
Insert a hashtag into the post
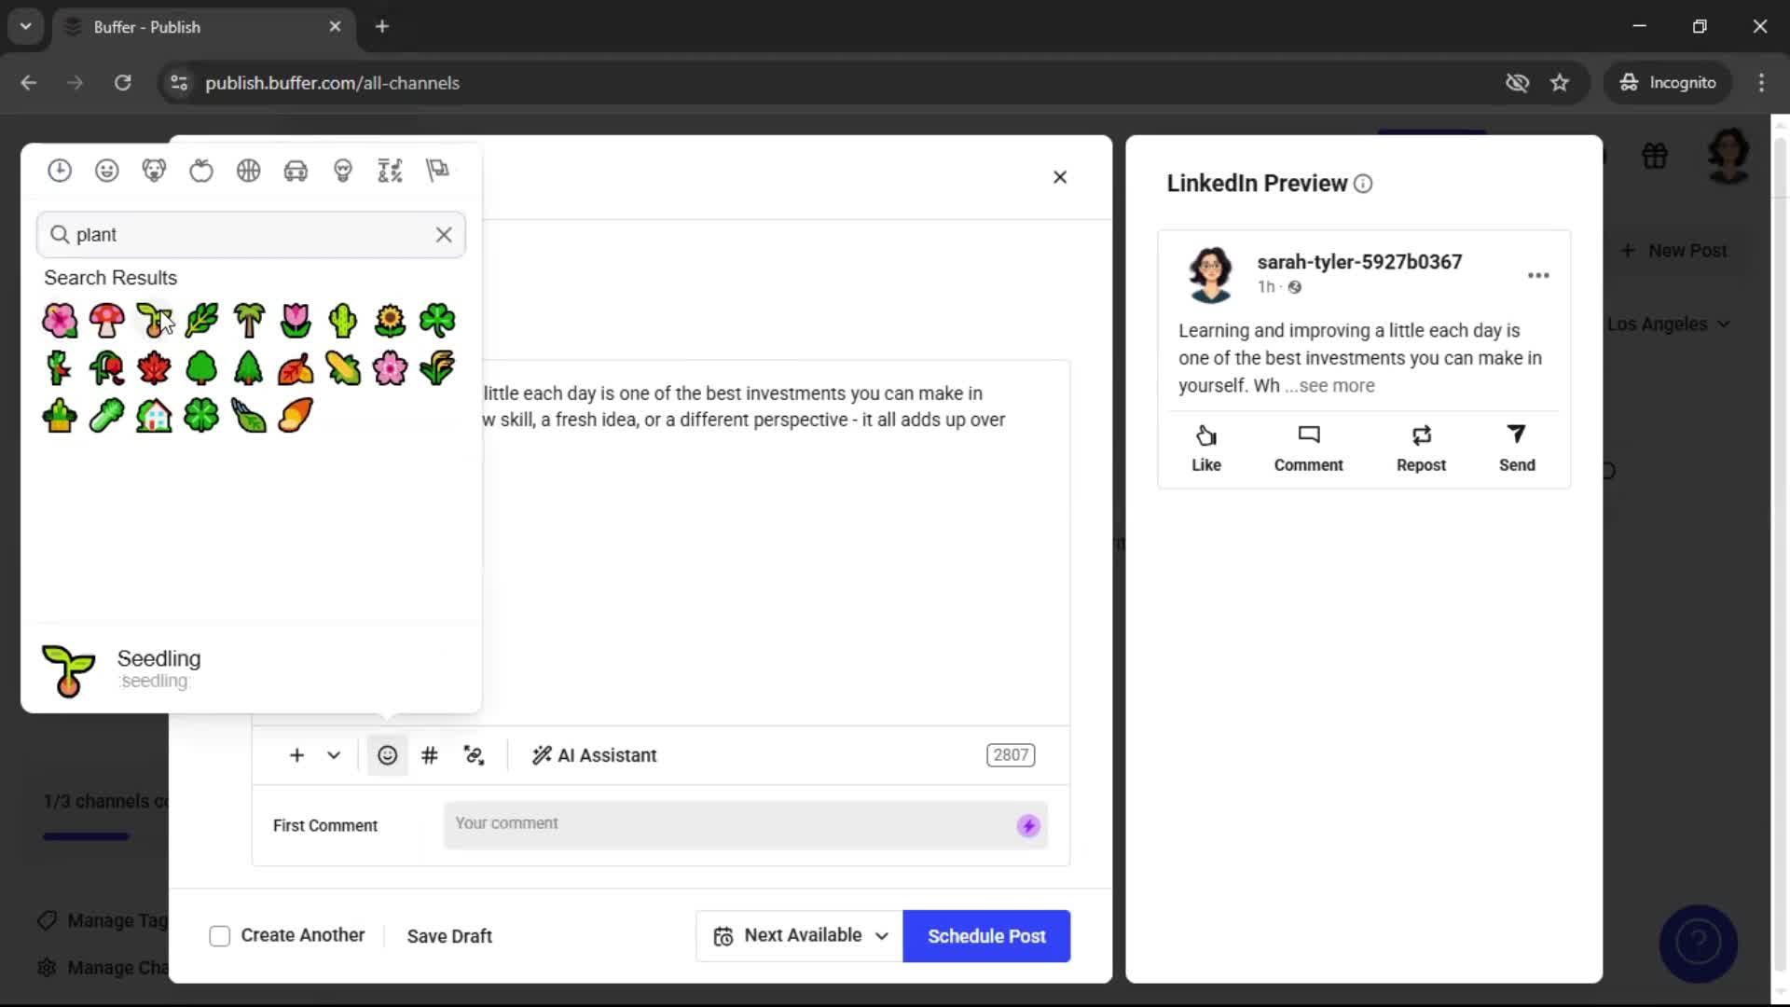(429, 755)
